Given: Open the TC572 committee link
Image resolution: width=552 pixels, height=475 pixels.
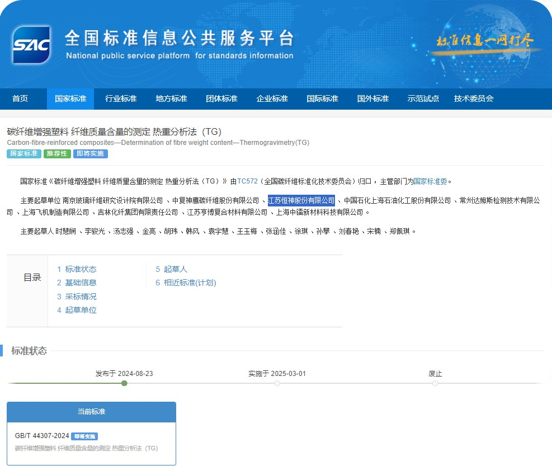Looking at the screenshot, I should point(247,181).
